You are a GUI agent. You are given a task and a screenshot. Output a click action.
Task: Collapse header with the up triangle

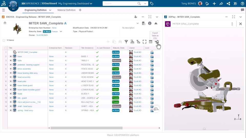[156, 23]
